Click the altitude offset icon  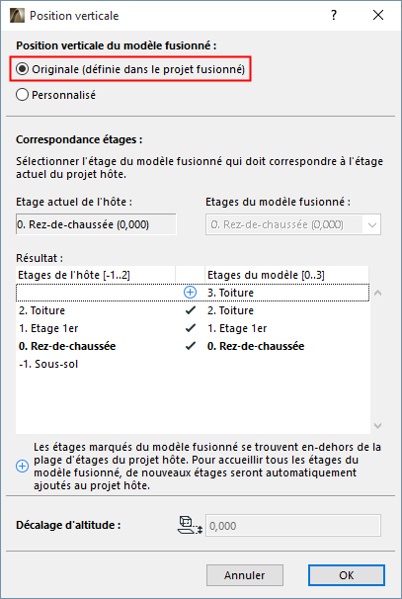(x=190, y=525)
